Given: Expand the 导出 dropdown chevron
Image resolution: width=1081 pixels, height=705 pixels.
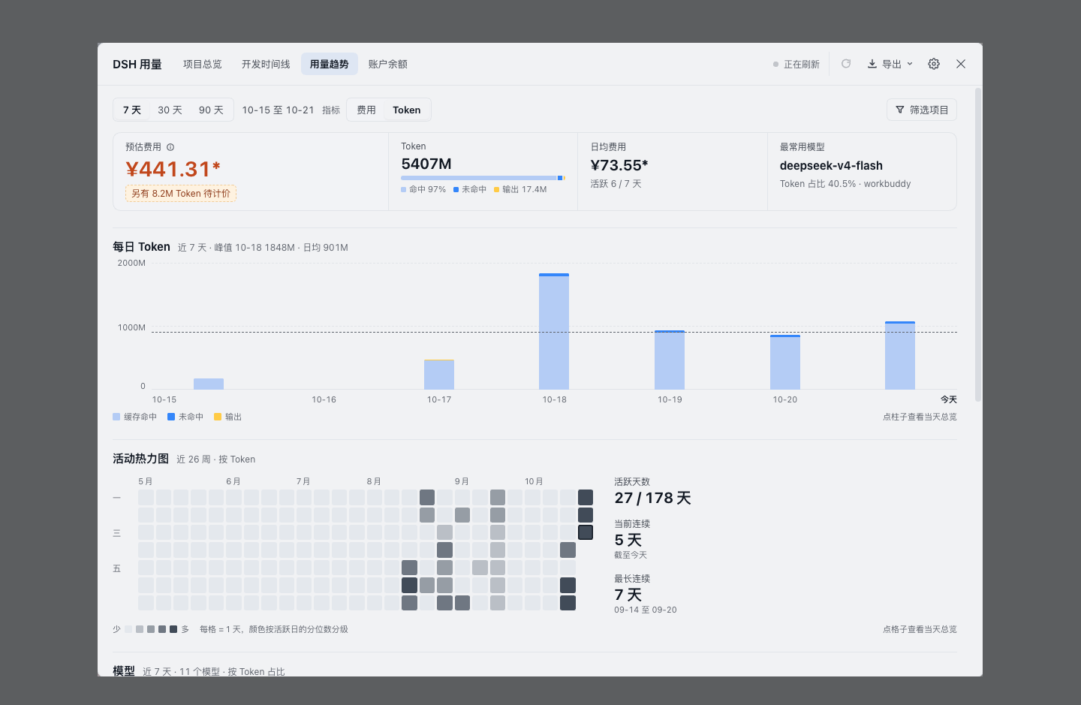Looking at the screenshot, I should pyautogui.click(x=910, y=64).
